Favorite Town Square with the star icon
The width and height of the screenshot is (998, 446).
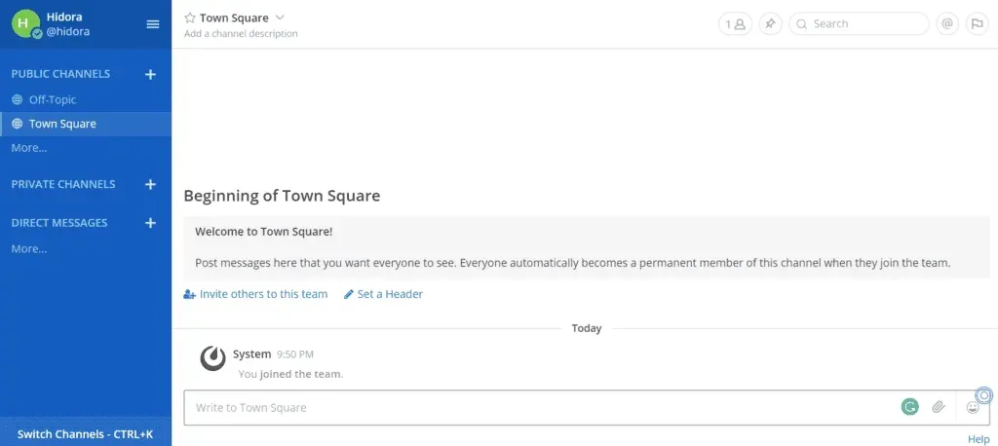pos(190,18)
